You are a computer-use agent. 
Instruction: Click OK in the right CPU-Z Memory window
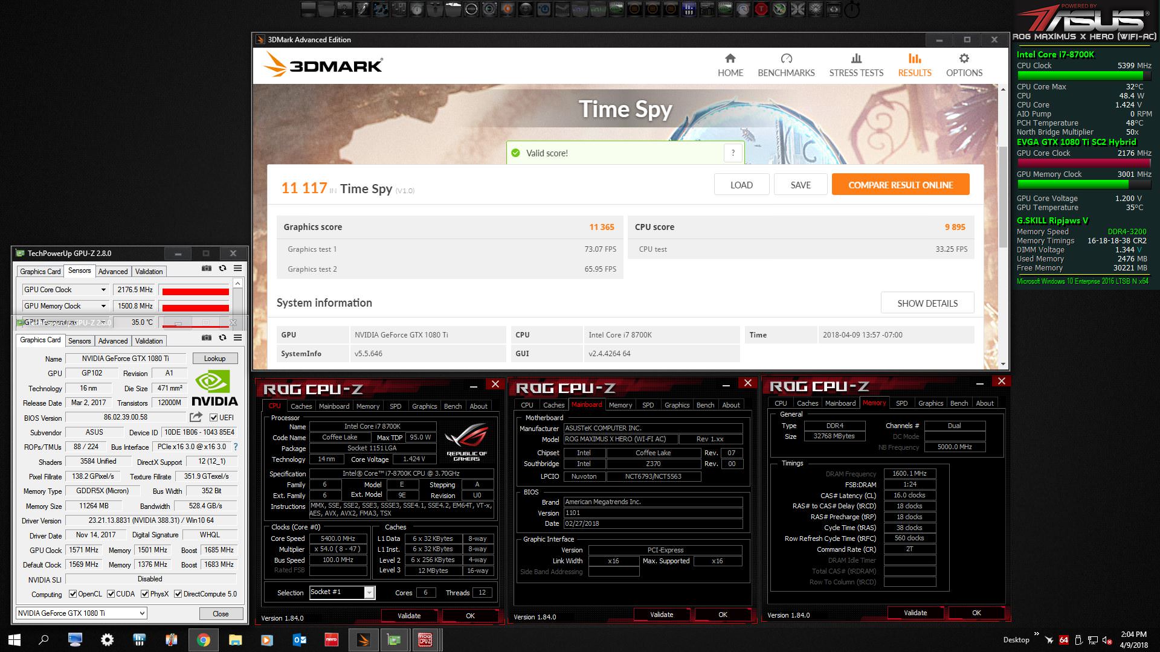(x=976, y=613)
